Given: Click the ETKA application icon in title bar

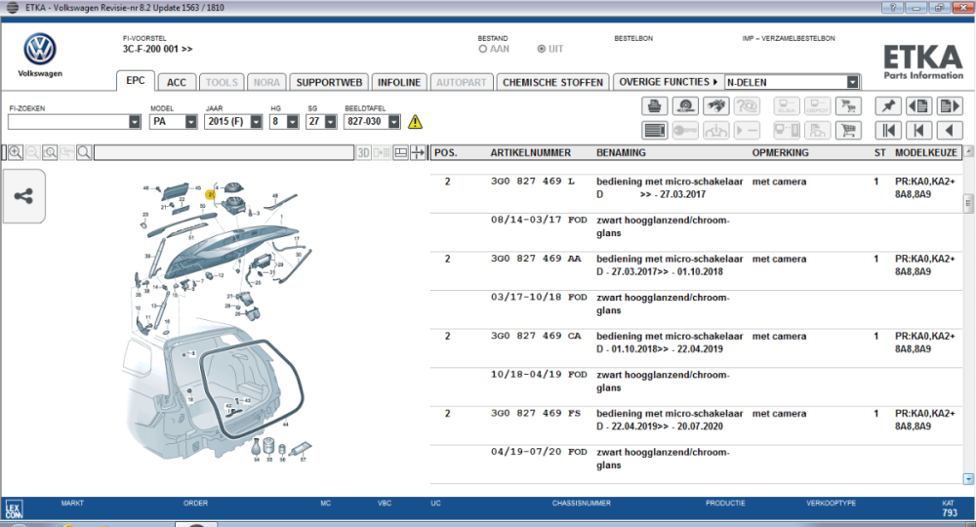Looking at the screenshot, I should [x=13, y=8].
